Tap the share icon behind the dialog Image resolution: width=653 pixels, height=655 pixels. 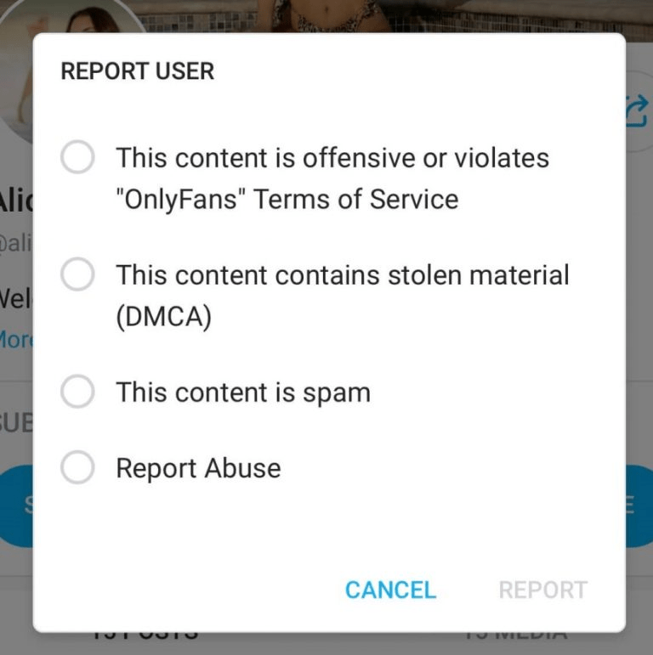pos(638,111)
